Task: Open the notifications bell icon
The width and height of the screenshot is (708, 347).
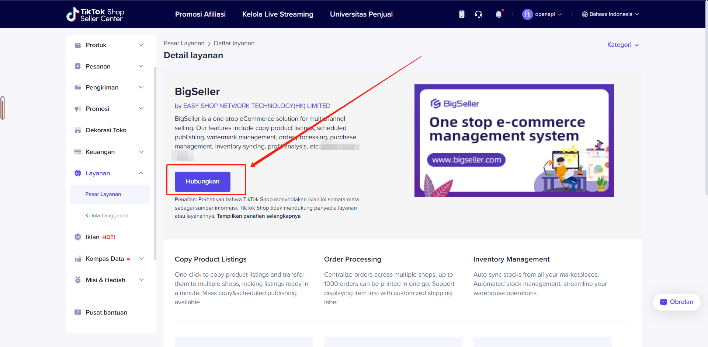Action: (x=499, y=14)
